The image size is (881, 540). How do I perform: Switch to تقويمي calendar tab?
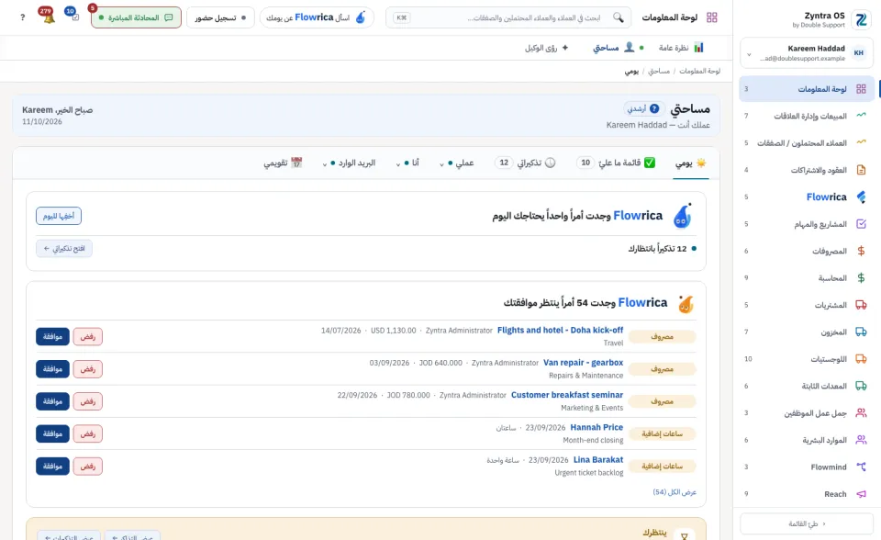tap(284, 163)
